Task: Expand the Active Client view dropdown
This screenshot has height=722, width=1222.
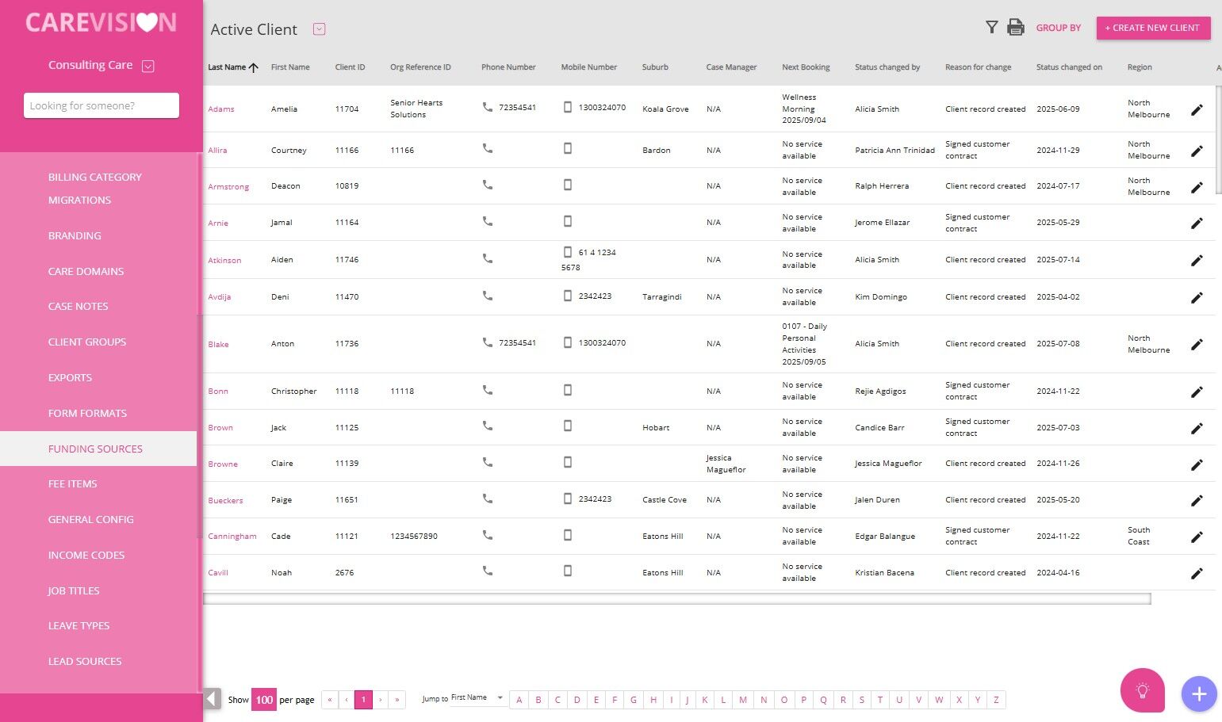Action: pos(319,29)
